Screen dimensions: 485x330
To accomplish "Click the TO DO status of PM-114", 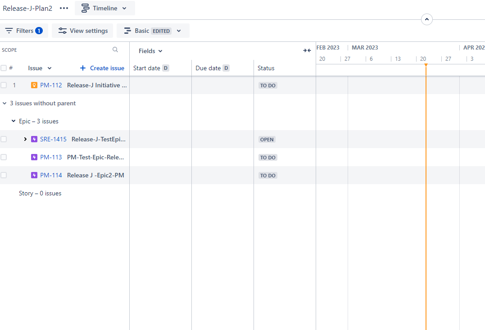I will (268, 176).
